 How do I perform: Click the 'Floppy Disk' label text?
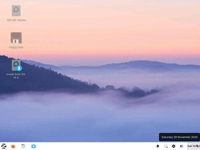(16, 47)
